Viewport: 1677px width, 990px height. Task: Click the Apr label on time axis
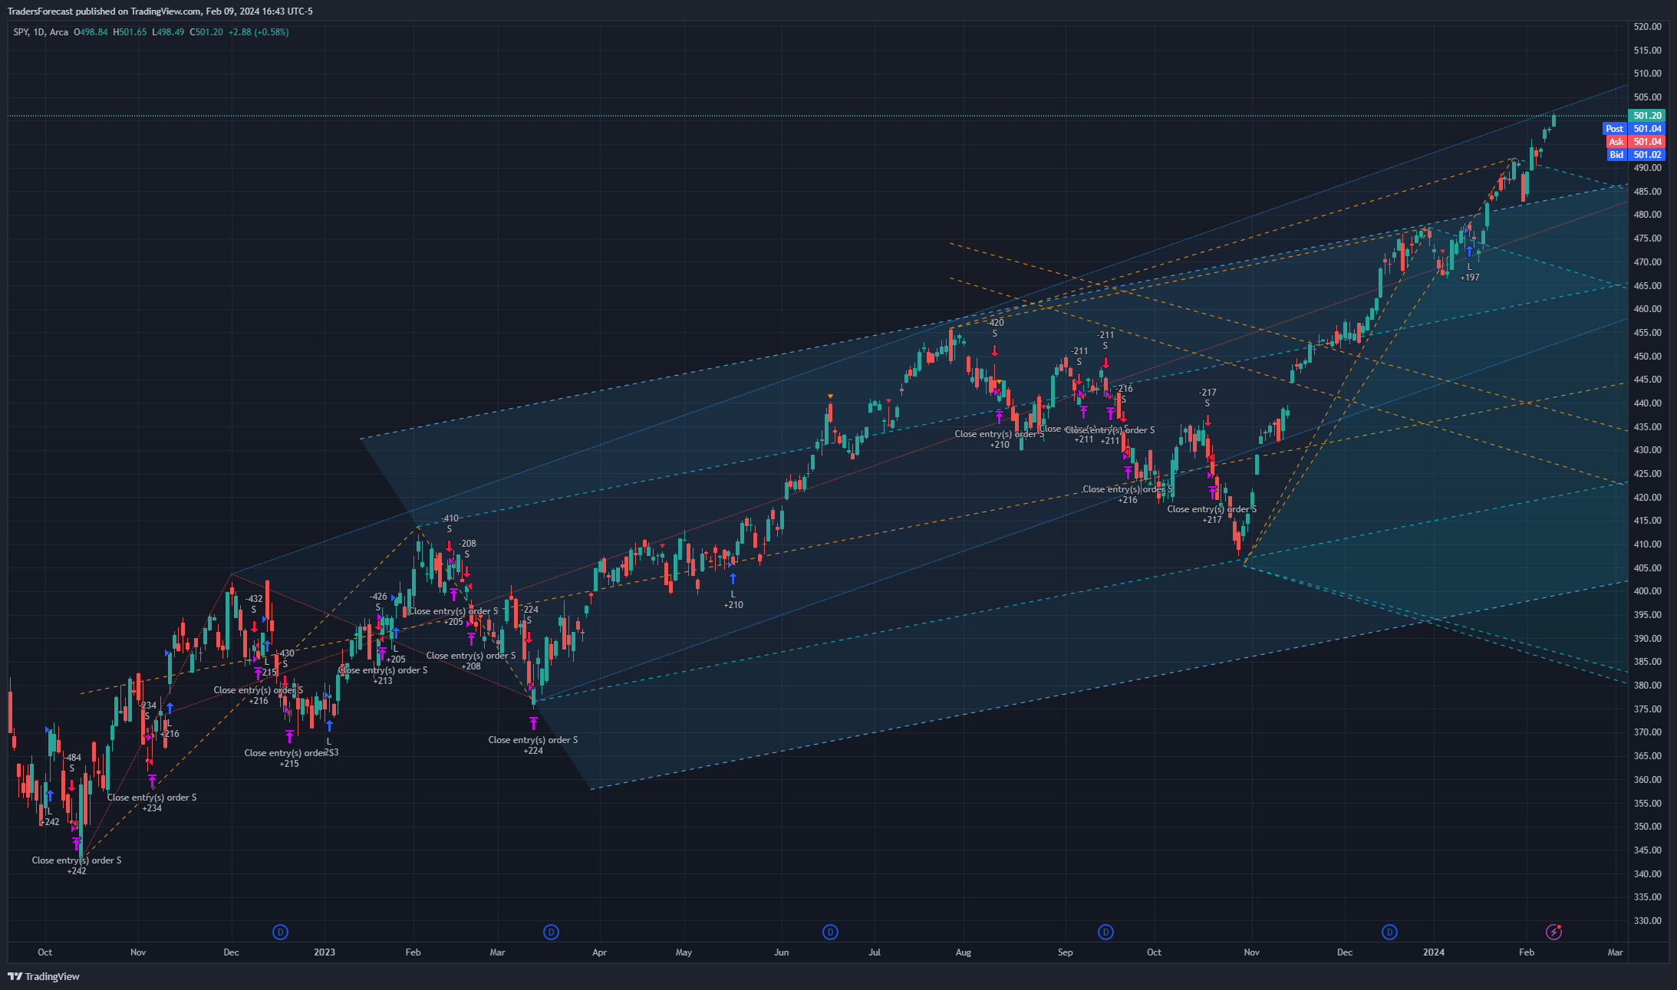click(599, 952)
